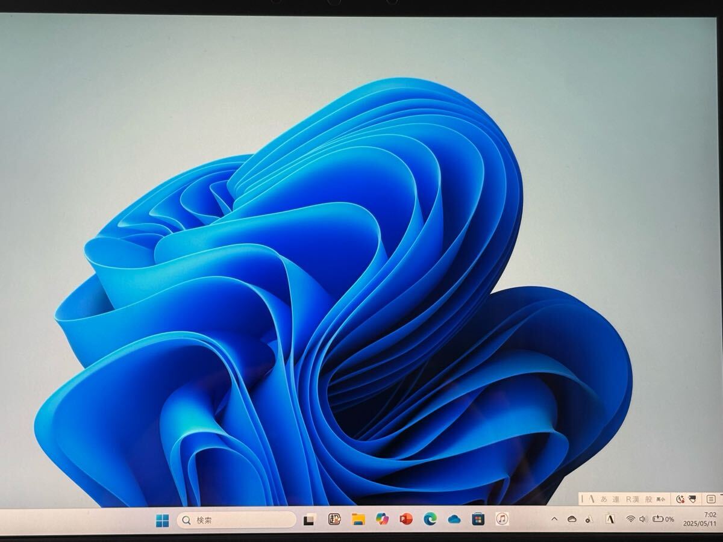The height and width of the screenshot is (542, 723).
Task: Click the battery 0% indicator
Action: tap(663, 519)
